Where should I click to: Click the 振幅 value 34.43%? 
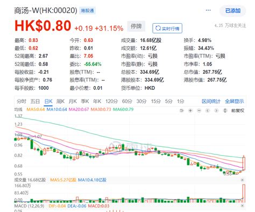206,48
